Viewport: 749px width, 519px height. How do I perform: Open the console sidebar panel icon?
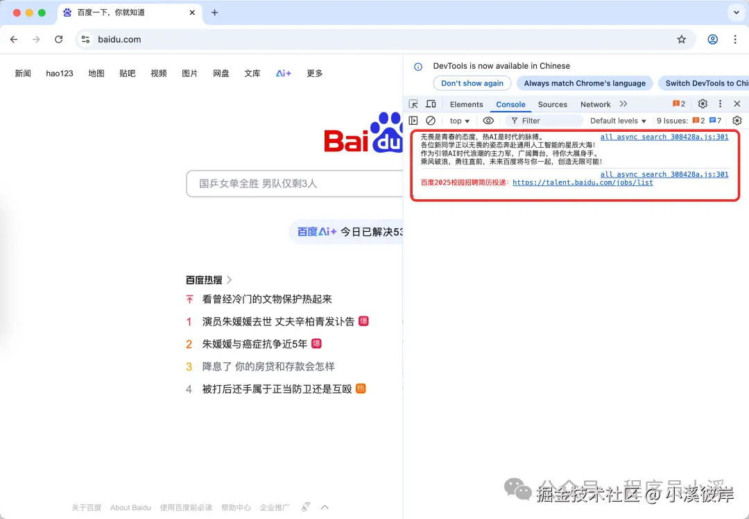click(x=413, y=120)
